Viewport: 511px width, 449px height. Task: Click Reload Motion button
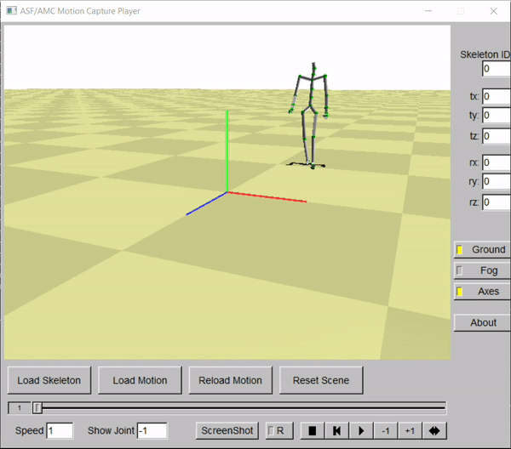[x=231, y=380]
